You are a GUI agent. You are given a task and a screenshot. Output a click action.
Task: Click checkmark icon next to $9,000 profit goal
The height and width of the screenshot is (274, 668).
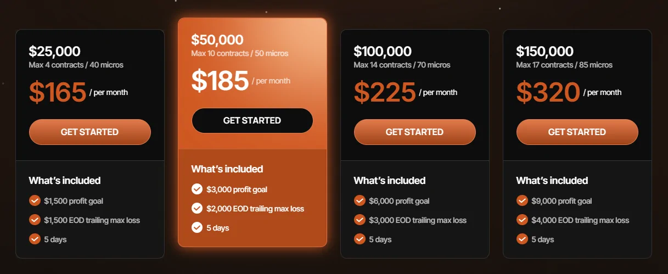point(522,201)
